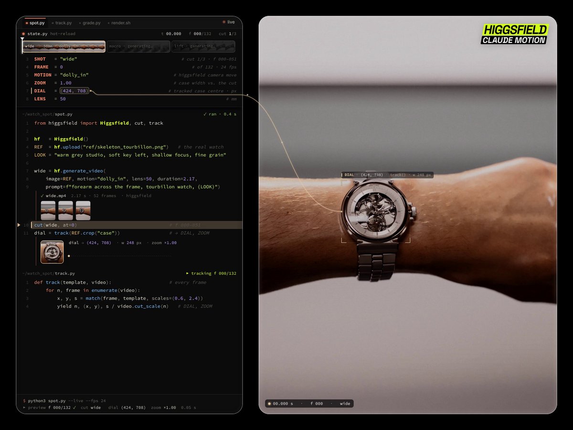This screenshot has height=430, width=573.
Task: Open the middle wide.mp4 frame thumbnail
Action: click(65, 210)
